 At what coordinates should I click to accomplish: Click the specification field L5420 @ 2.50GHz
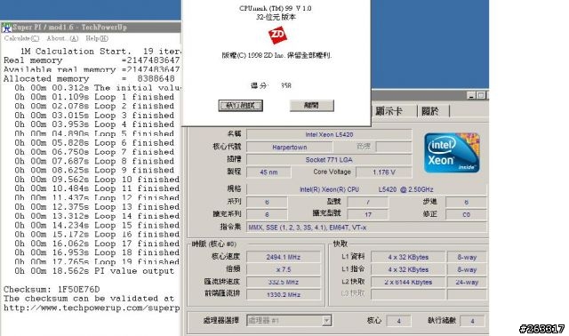[x=366, y=189]
